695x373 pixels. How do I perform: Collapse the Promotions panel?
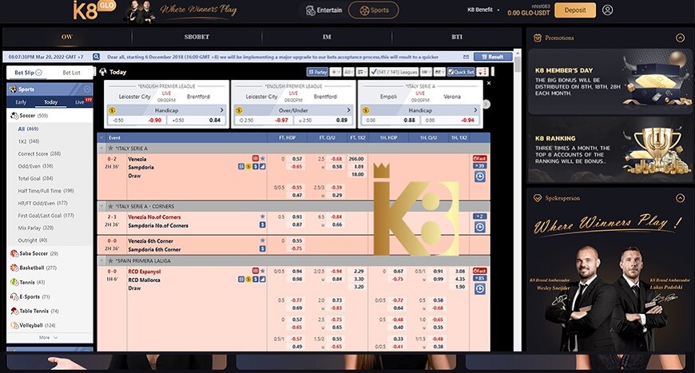[681, 38]
